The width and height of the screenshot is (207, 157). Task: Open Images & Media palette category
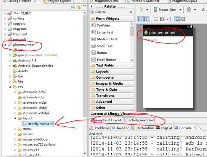coord(112,84)
